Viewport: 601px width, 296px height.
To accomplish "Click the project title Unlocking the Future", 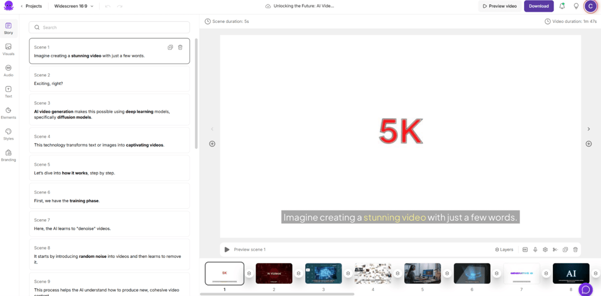I will [x=303, y=6].
